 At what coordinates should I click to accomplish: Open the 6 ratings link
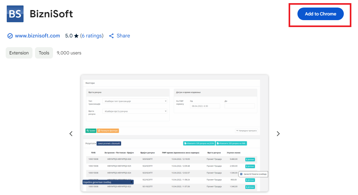92,36
